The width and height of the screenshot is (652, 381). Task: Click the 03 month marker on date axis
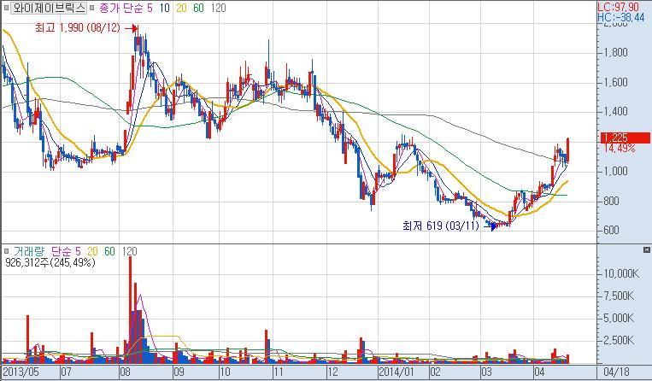coord(486,372)
